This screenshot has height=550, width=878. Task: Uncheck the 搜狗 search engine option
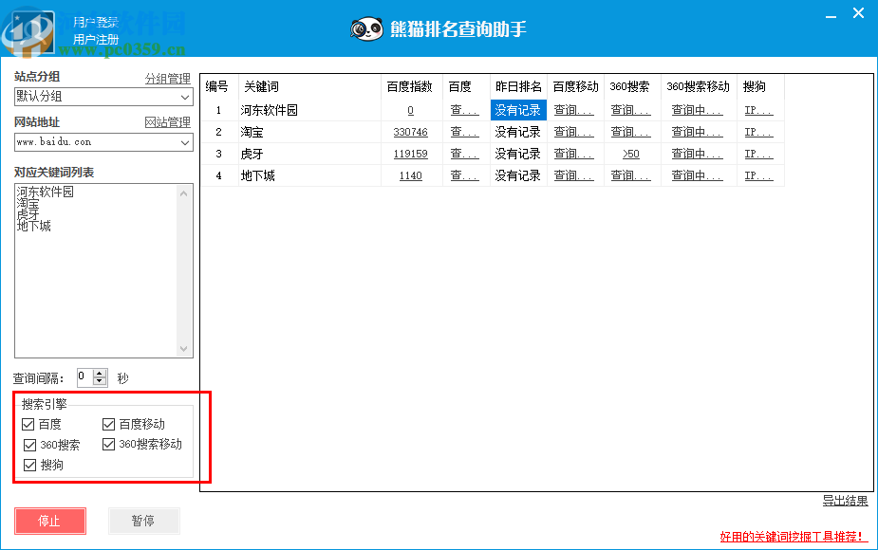28,465
